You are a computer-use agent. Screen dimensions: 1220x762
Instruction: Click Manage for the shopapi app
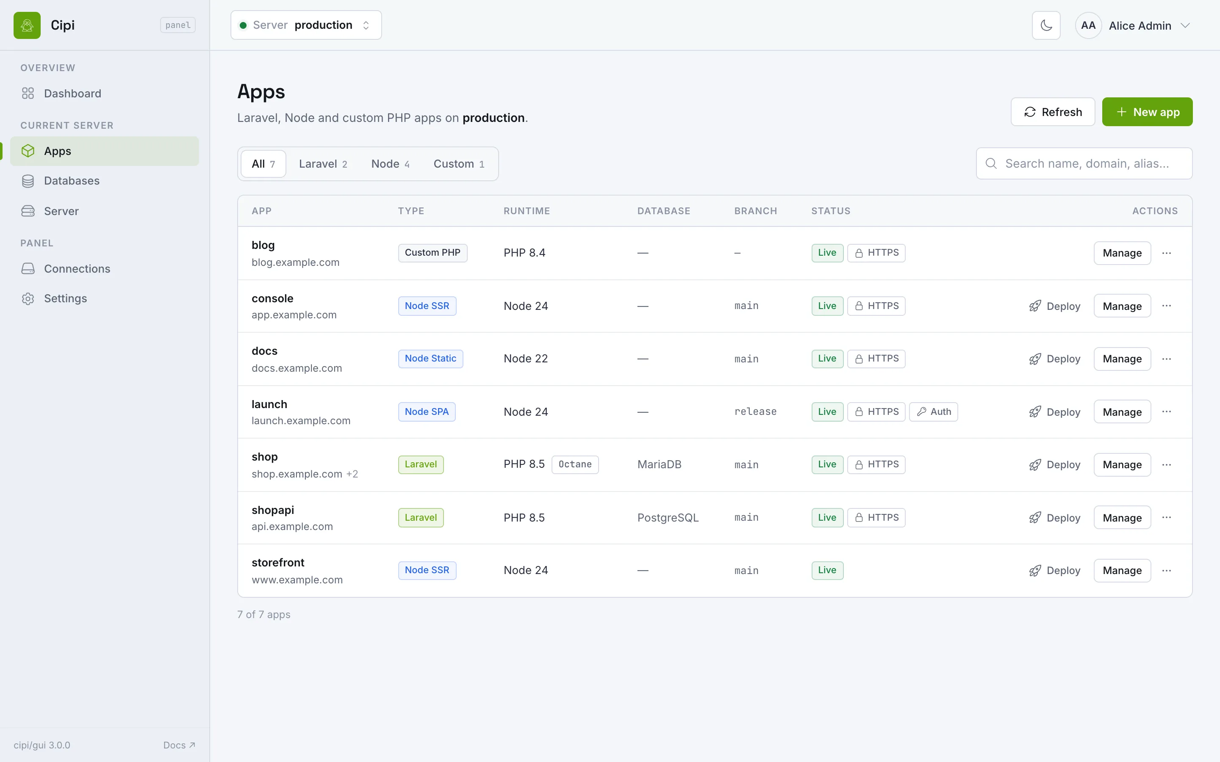pyautogui.click(x=1122, y=518)
